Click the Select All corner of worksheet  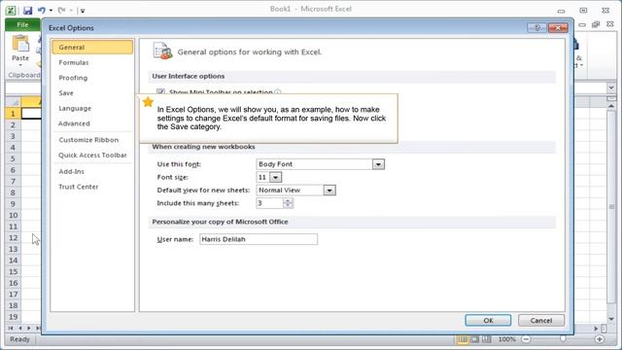click(13, 102)
